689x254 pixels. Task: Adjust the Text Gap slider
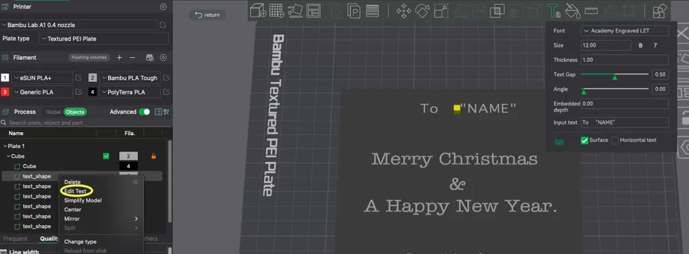(x=615, y=75)
